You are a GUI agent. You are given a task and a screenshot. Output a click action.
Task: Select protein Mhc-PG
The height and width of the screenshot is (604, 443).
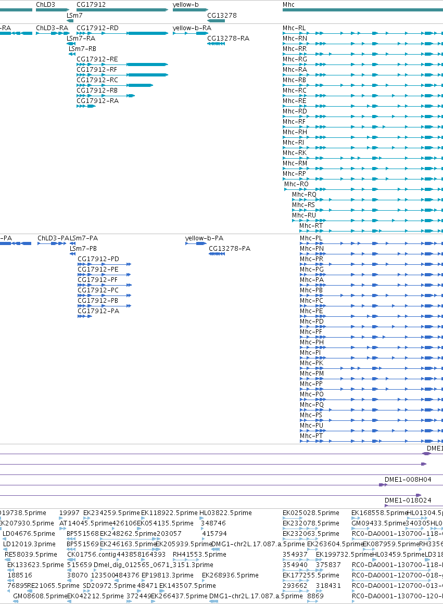pyautogui.click(x=312, y=269)
